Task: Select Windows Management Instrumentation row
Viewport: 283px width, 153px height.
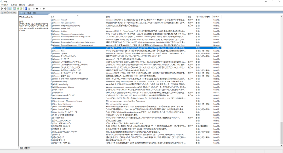Action: pyautogui.click(x=136, y=34)
